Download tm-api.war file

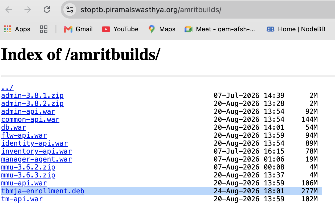tap(22, 199)
